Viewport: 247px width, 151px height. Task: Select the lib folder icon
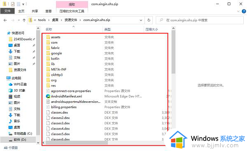[48, 64]
